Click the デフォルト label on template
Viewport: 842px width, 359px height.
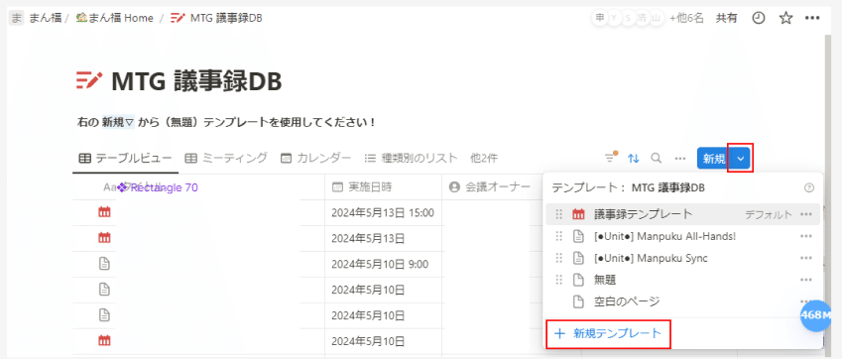point(768,214)
